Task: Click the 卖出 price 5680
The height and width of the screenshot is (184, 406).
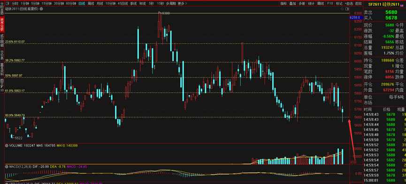Action: click(x=391, y=12)
